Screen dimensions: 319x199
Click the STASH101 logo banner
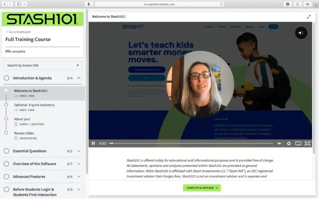43,19
